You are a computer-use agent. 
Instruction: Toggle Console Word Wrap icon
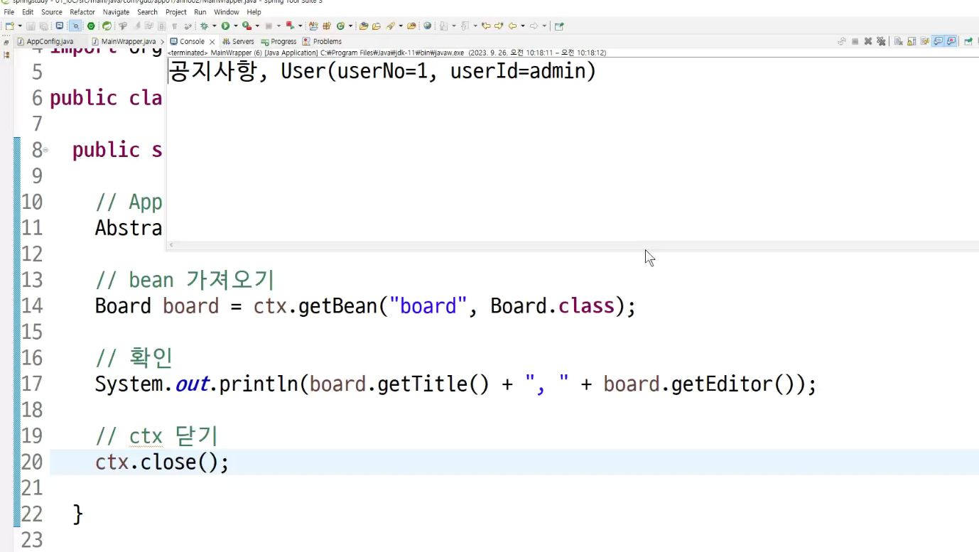coord(924,42)
